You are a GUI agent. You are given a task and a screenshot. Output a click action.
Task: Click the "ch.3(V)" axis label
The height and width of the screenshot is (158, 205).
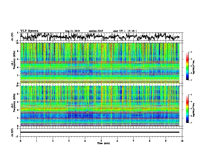click(x=12, y=132)
